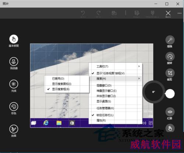Click 工具栏(T) in the pictured context menu
Viewport: 184px width, 153px height.
[102, 66]
